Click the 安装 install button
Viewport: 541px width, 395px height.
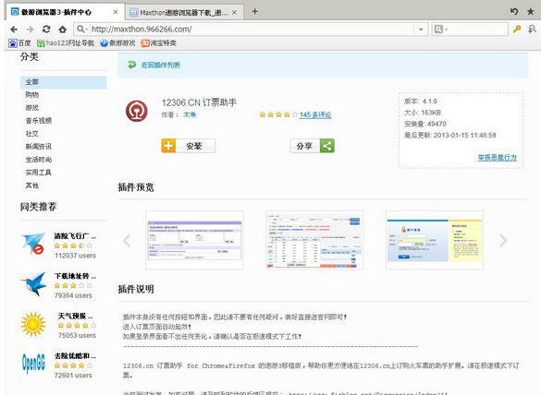click(189, 146)
